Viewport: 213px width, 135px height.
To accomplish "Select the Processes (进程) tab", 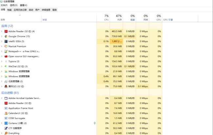I will point(3,9).
